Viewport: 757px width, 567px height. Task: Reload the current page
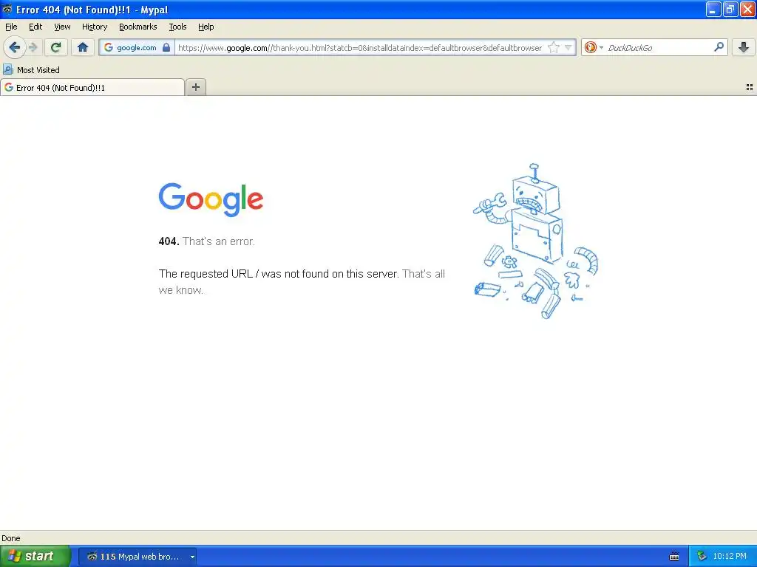click(x=56, y=47)
